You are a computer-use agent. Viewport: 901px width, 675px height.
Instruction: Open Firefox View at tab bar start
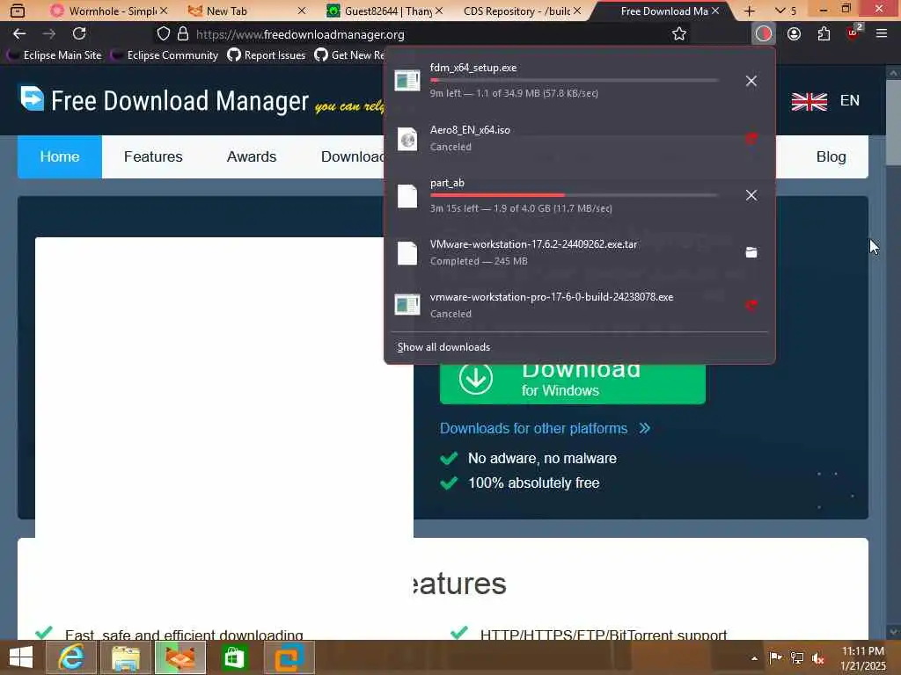pos(18,11)
